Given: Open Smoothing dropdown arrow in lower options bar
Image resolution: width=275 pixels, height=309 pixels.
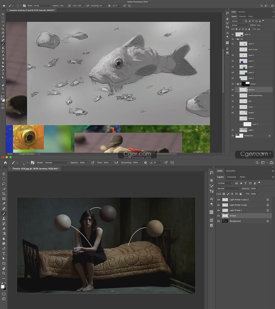Looking at the screenshot, I should coord(141,163).
